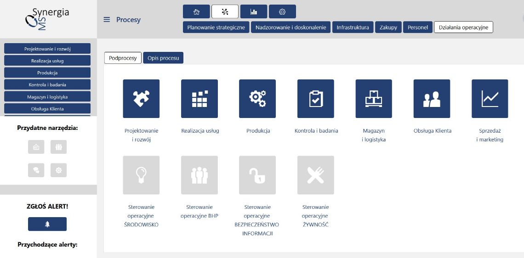Open the chat bubbles tool under Przydatne narzędzia

[x=36, y=170]
